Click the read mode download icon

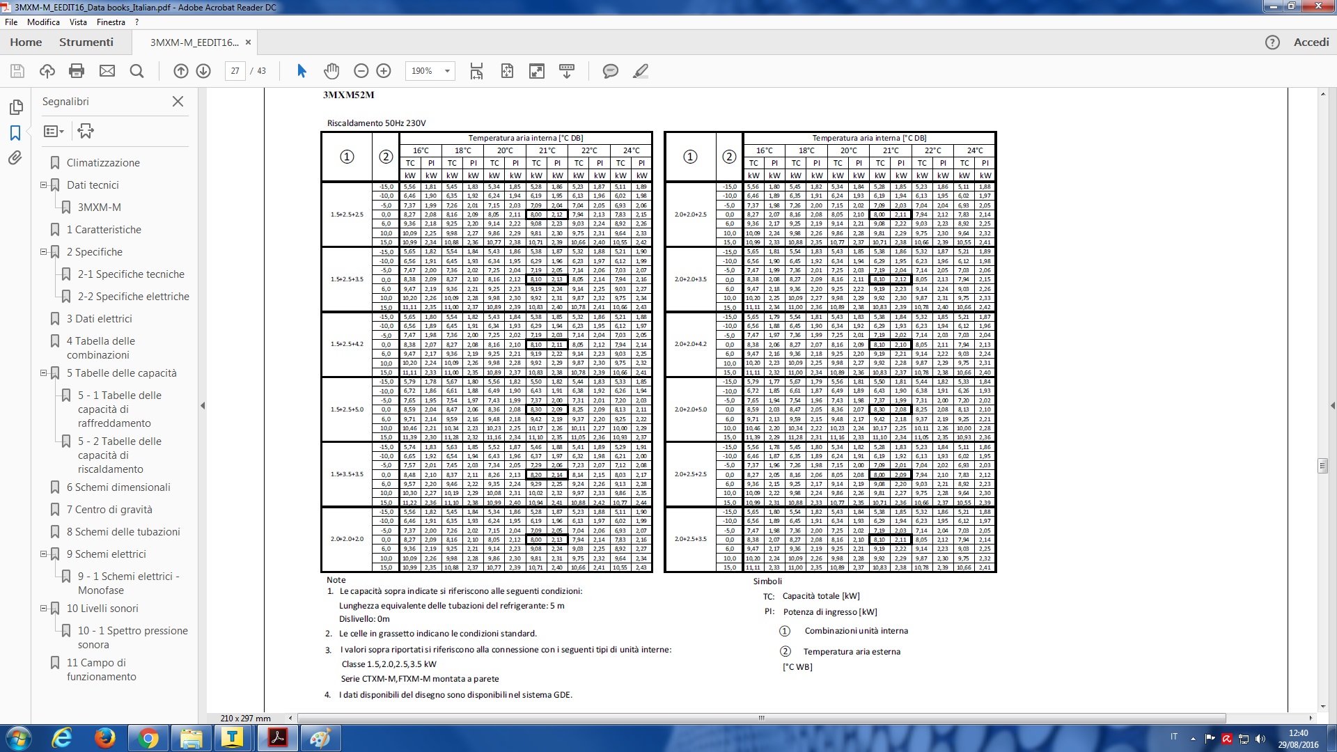click(x=567, y=71)
